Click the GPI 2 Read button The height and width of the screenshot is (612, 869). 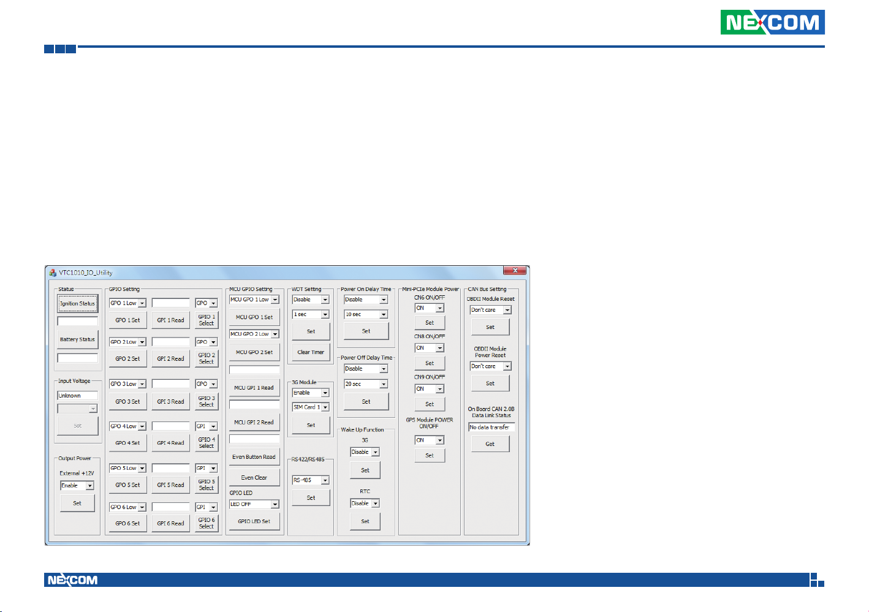170,358
